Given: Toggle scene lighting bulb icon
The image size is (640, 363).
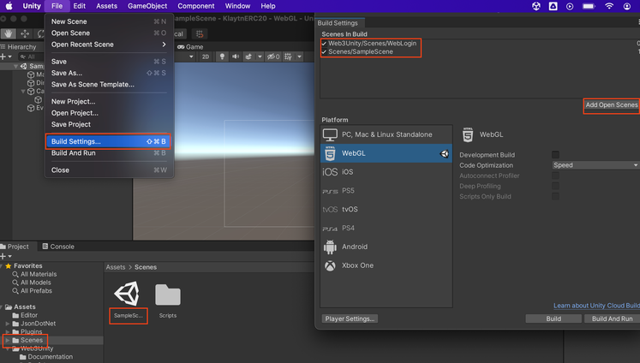Looking at the screenshot, I should click(x=222, y=57).
